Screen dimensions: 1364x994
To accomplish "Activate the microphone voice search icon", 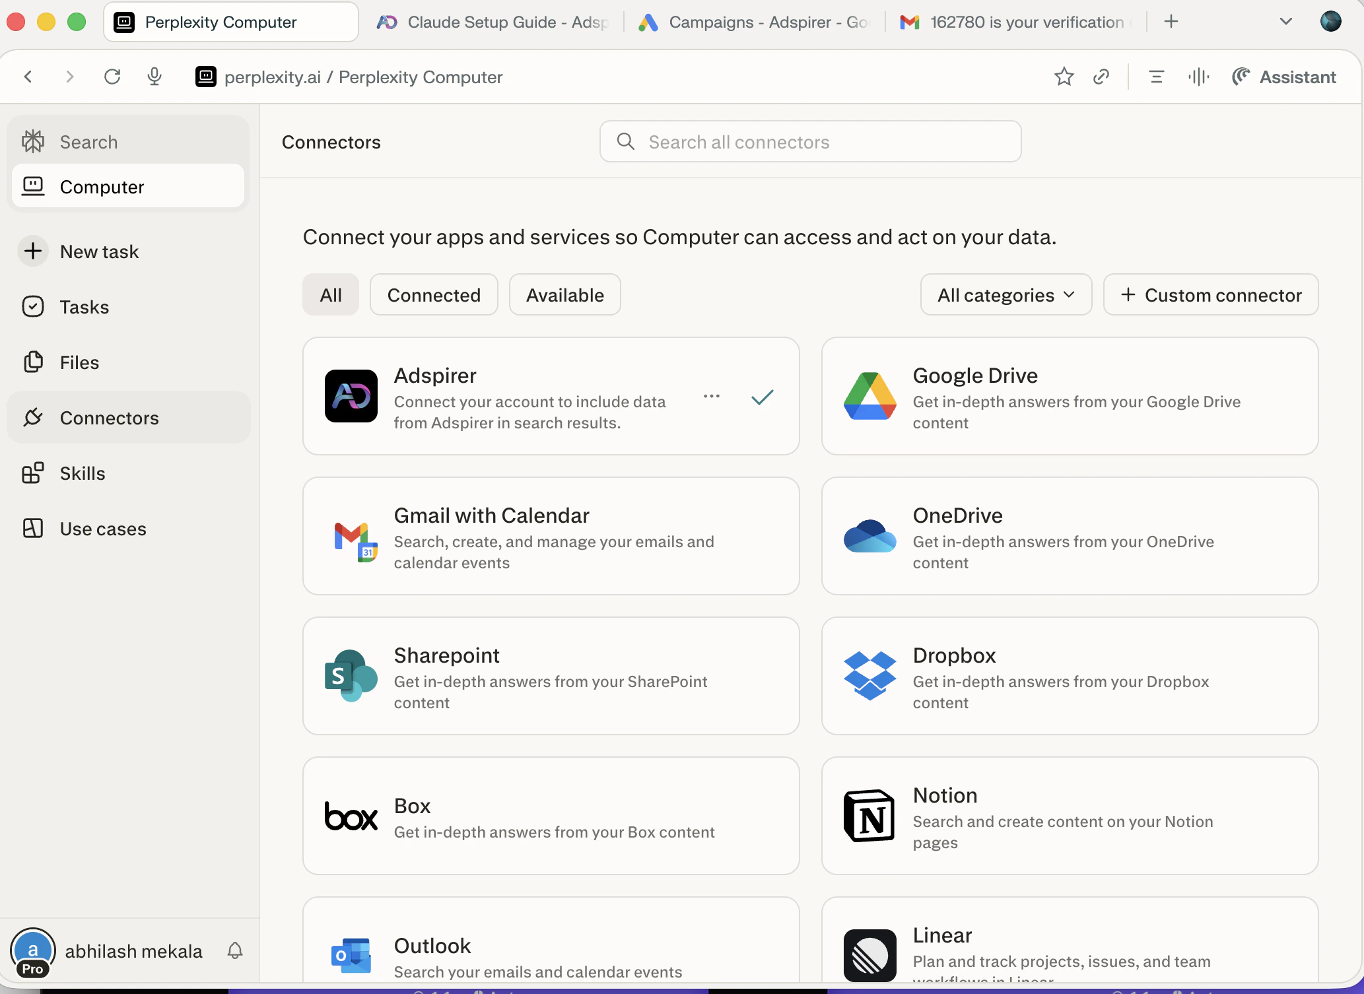I will (x=154, y=77).
